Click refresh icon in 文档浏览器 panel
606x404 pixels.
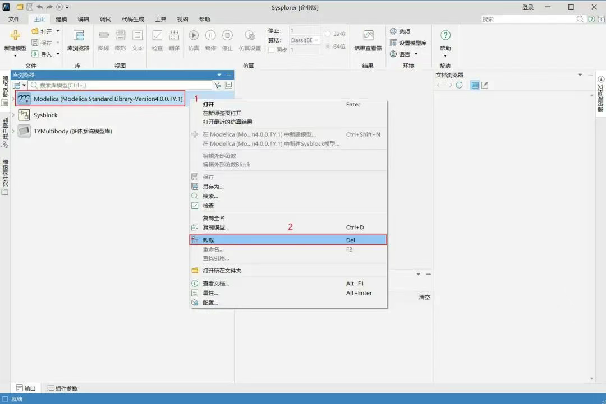(x=459, y=85)
